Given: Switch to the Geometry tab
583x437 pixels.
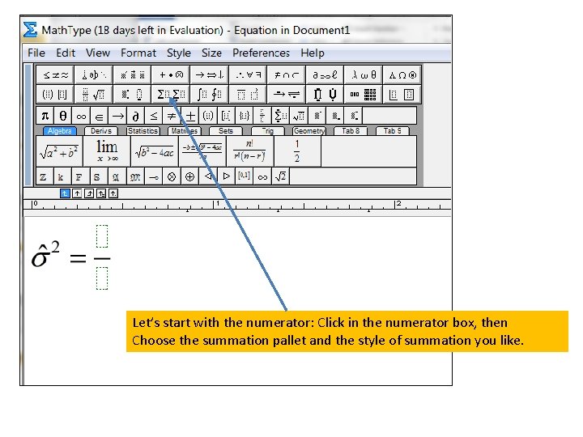Looking at the screenshot, I should click(309, 131).
